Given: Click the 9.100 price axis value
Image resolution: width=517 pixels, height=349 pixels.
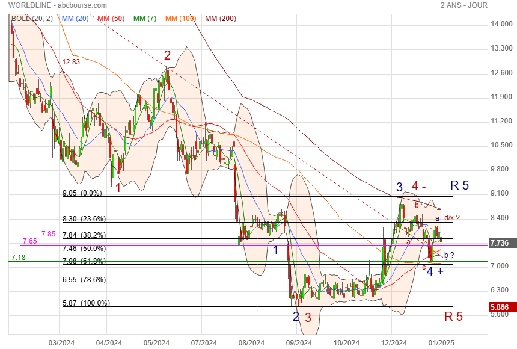Looking at the screenshot, I should [501, 193].
